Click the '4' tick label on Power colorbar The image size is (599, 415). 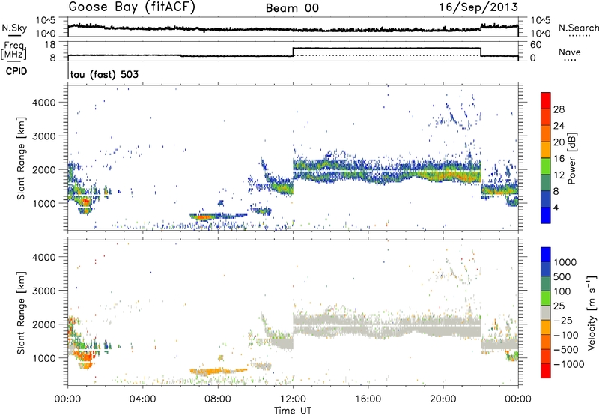556,207
